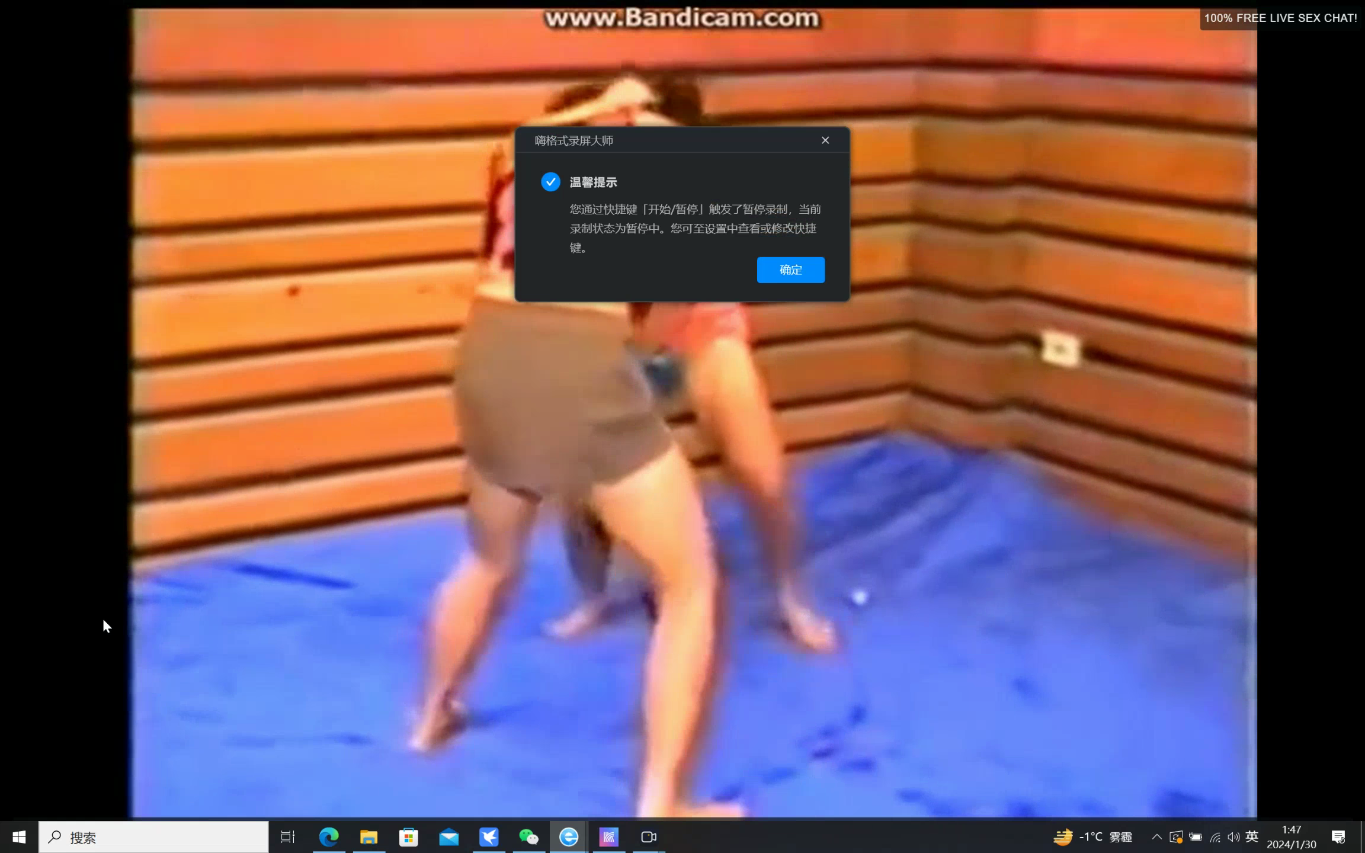Open the network status tray icon

coord(1215,837)
